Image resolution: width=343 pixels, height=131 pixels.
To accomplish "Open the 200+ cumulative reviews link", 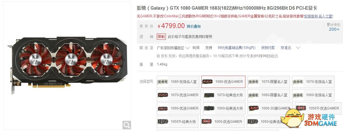I will click(334, 29).
